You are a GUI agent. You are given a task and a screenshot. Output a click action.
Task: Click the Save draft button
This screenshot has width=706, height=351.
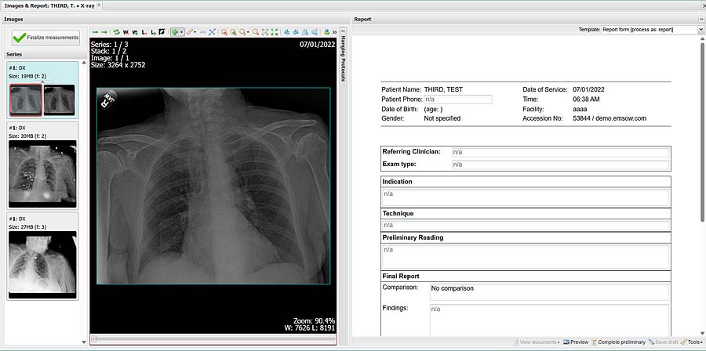pos(663,342)
